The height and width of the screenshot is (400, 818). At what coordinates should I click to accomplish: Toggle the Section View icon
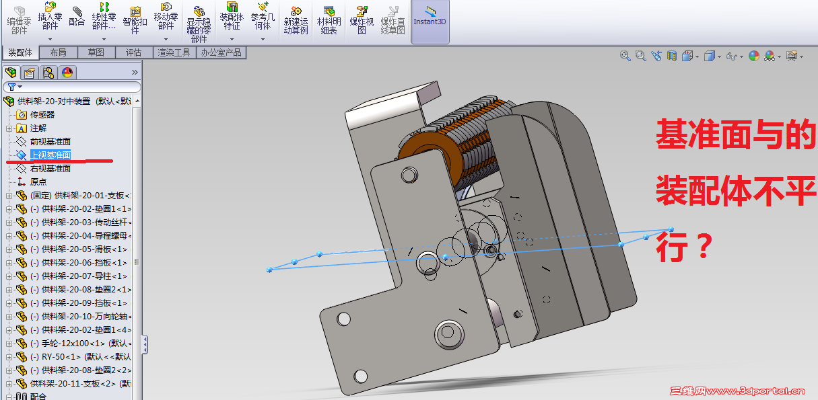[x=672, y=56]
